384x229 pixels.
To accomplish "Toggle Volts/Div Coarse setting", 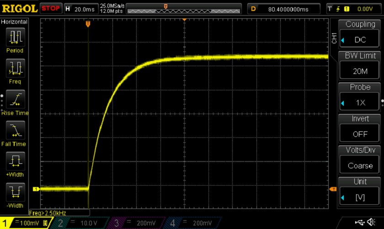I will point(360,166).
